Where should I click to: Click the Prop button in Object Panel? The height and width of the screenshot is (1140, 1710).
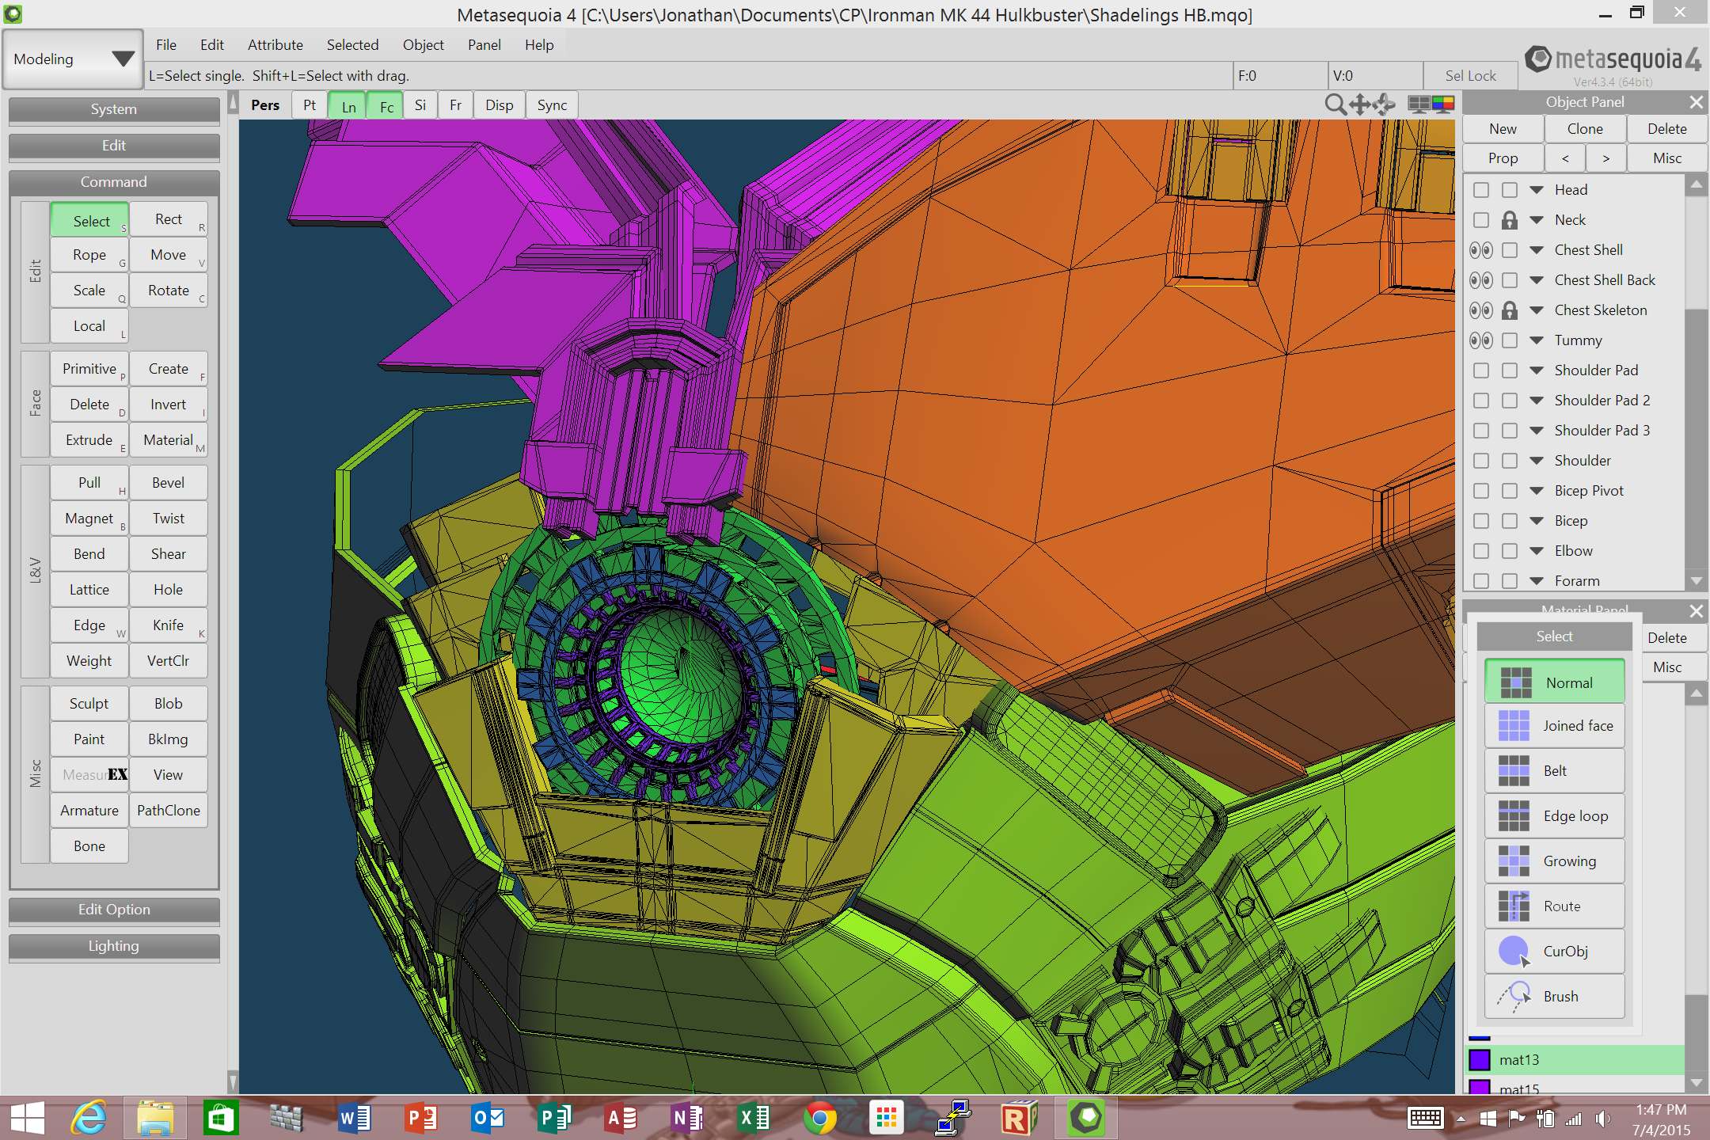pyautogui.click(x=1503, y=158)
